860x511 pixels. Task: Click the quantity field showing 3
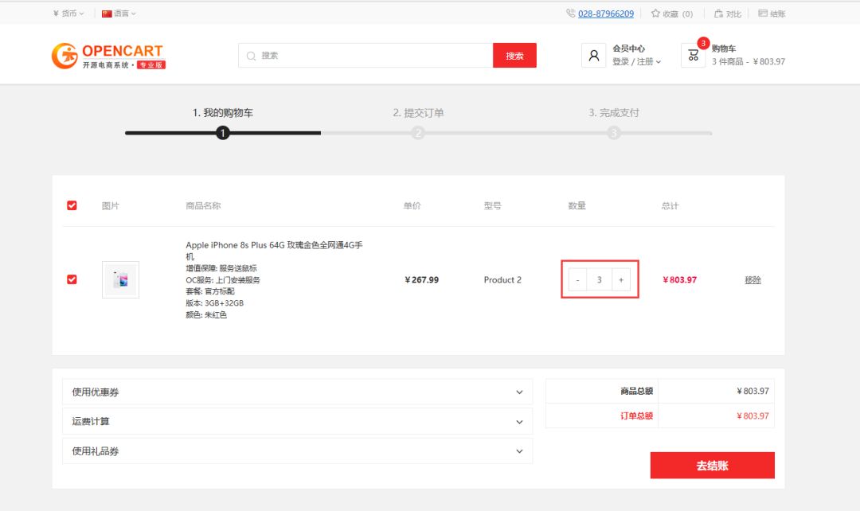[600, 279]
